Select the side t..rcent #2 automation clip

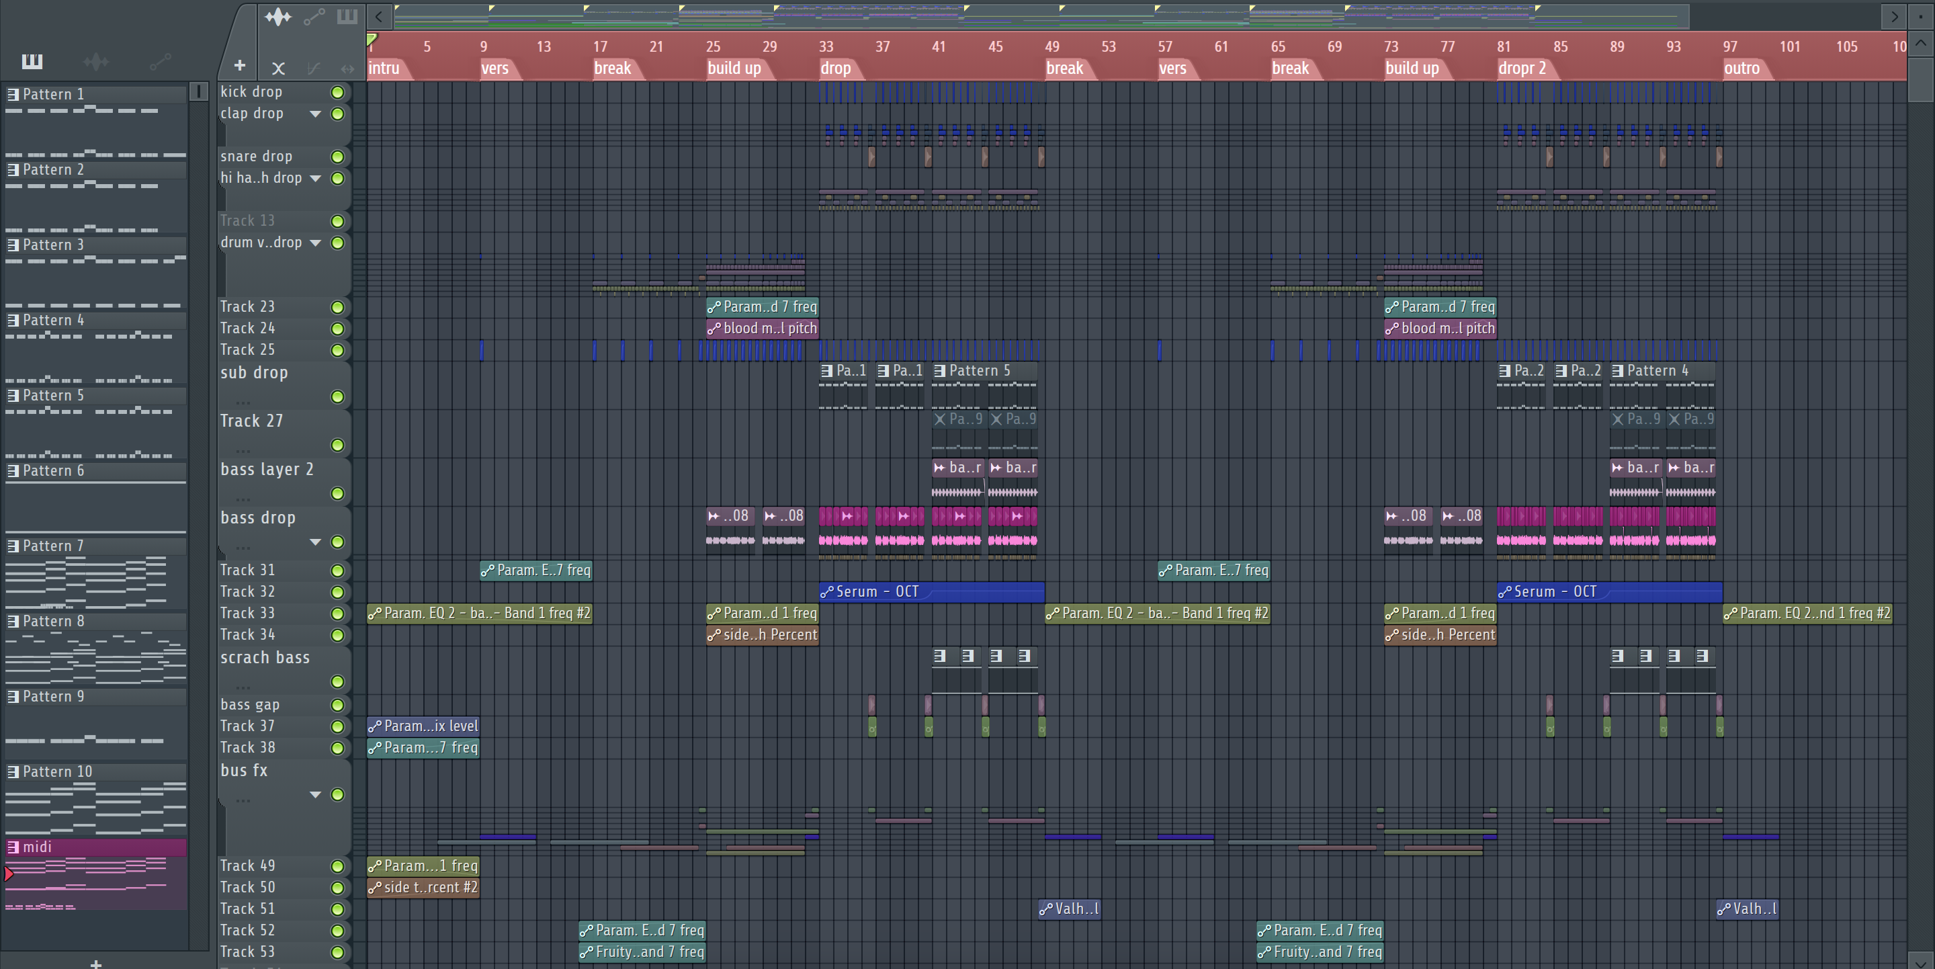click(423, 888)
